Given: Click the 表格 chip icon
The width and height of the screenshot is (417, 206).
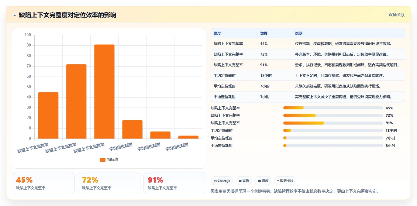Looking at the screenshot, I should [240, 181].
